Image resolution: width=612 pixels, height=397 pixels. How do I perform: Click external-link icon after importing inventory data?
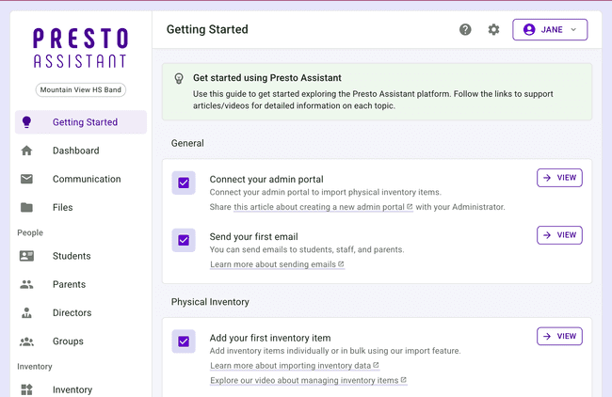(376, 365)
